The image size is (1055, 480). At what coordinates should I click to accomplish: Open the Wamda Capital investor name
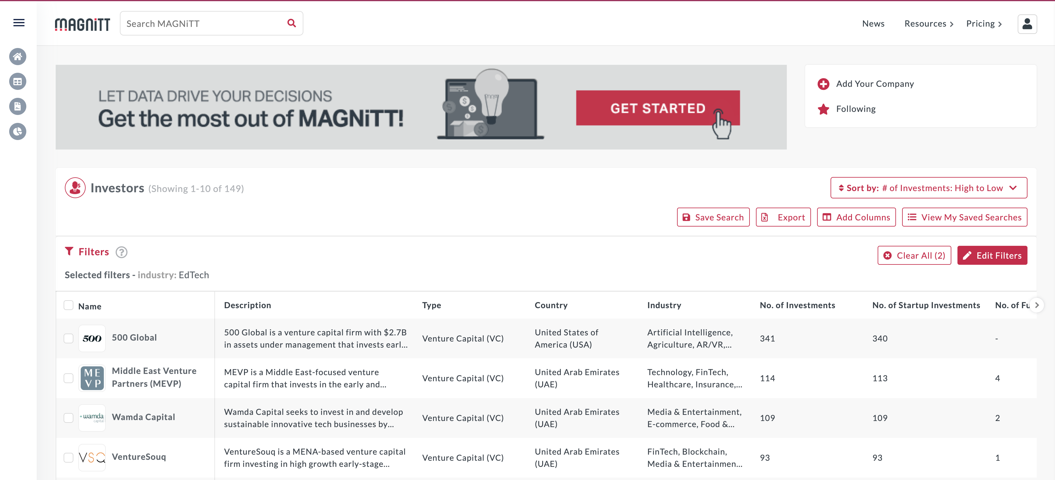coord(143,417)
